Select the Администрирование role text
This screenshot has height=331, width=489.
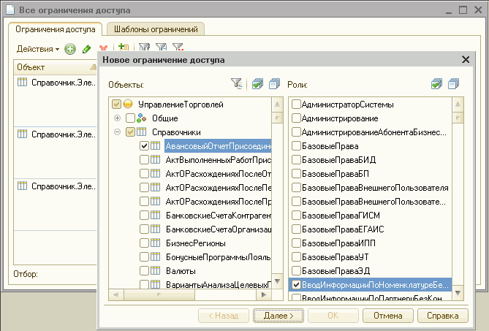(340, 118)
